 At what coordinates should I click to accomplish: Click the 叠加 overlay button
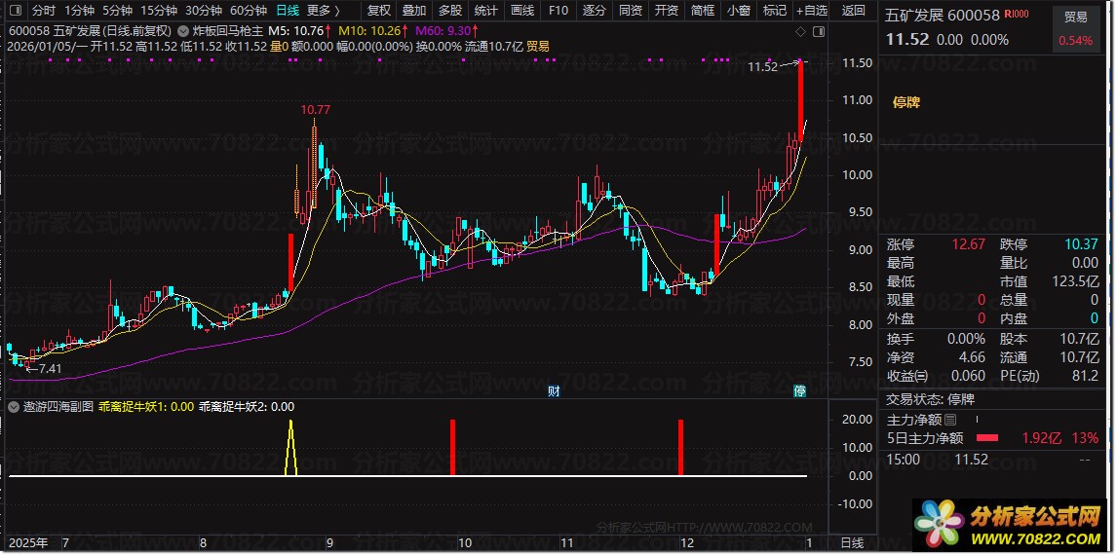click(x=414, y=11)
